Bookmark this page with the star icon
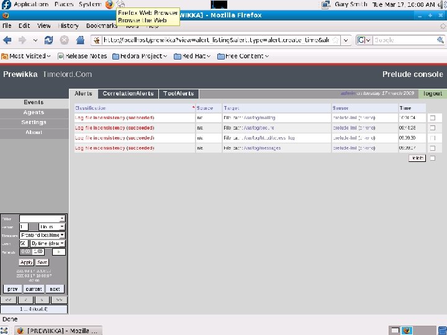Image resolution: width=447 pixels, height=335 pixels. (336, 40)
